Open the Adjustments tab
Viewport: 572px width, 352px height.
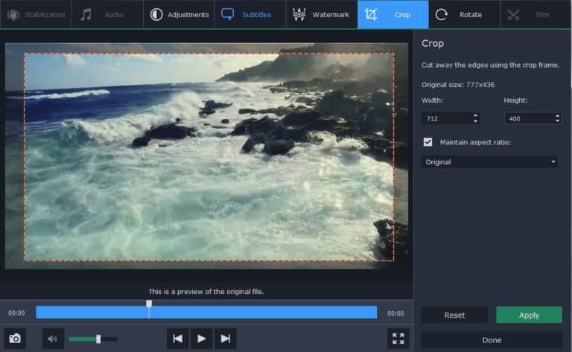point(179,14)
